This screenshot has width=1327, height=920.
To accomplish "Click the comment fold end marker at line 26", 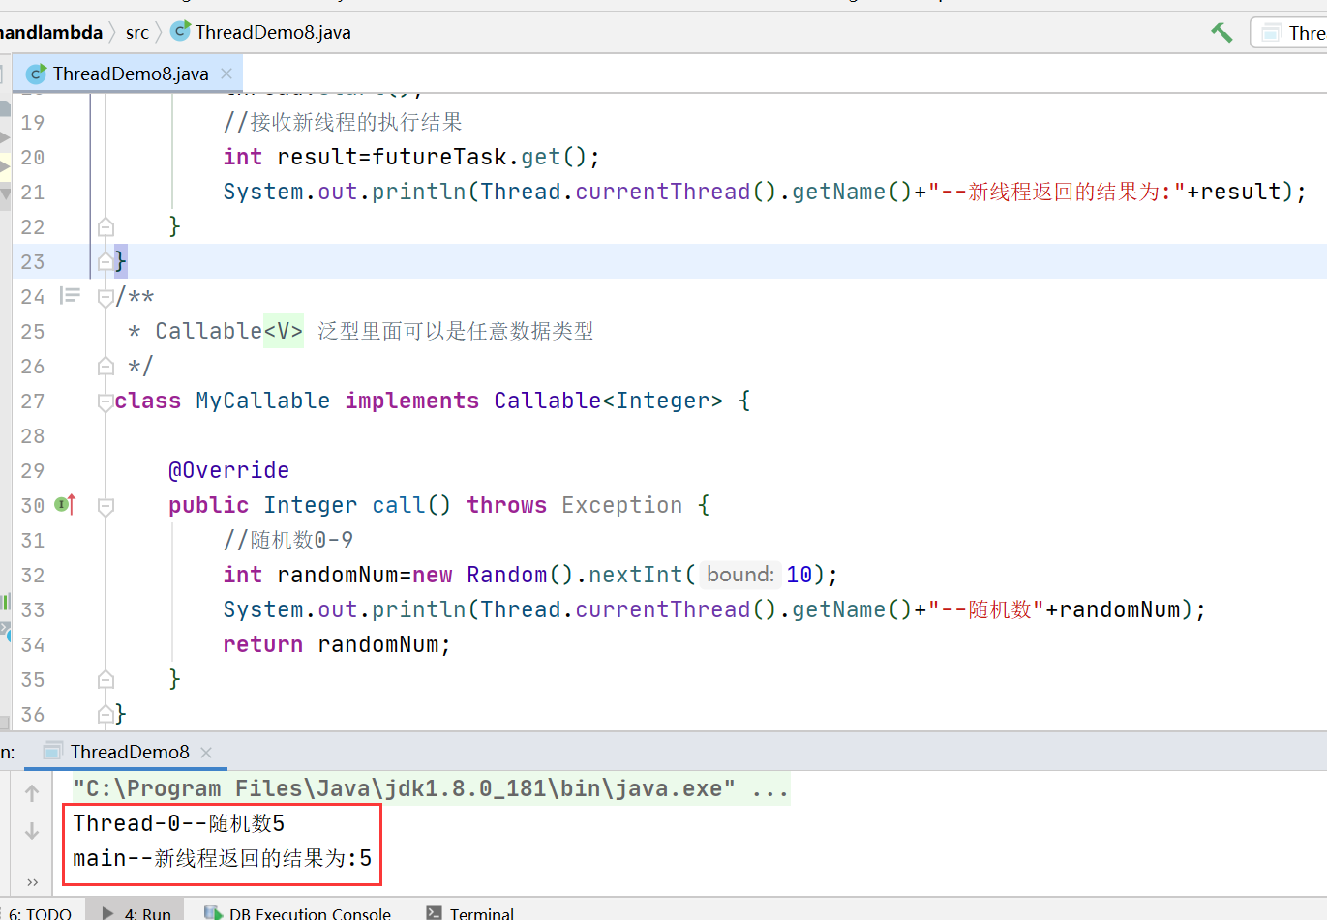I will [106, 367].
